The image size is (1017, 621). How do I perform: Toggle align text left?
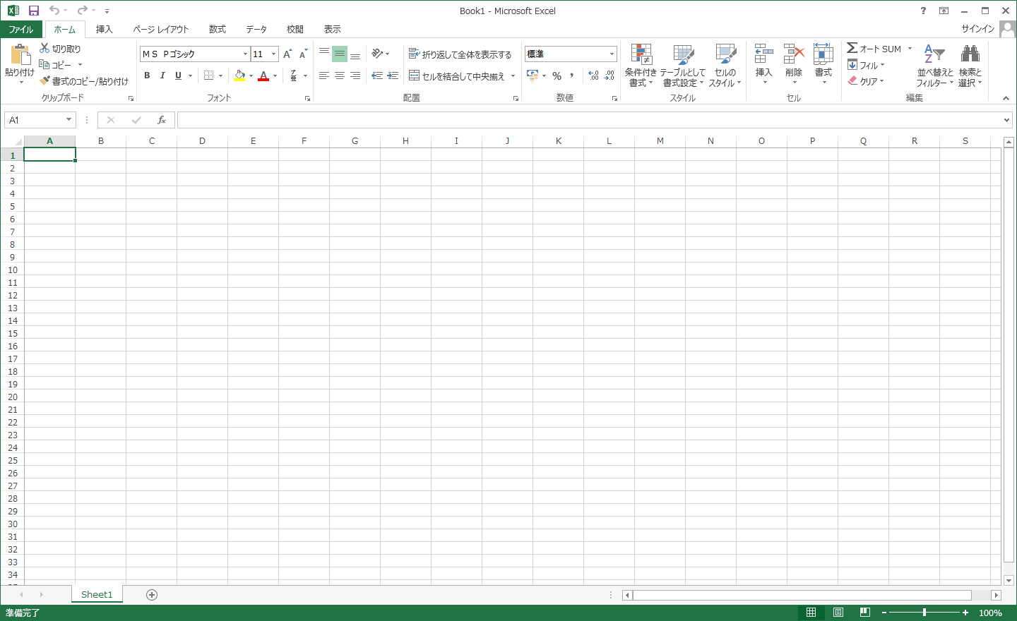pyautogui.click(x=324, y=76)
